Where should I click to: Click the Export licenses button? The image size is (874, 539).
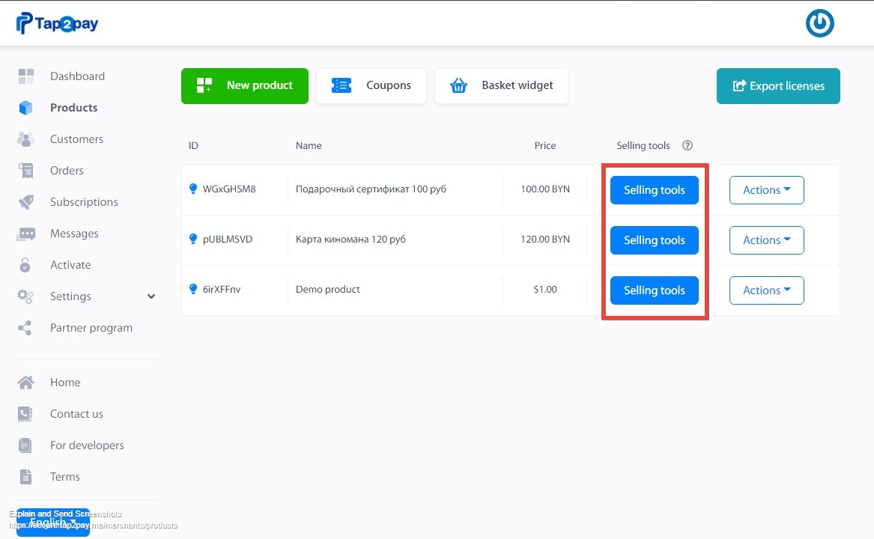click(777, 86)
